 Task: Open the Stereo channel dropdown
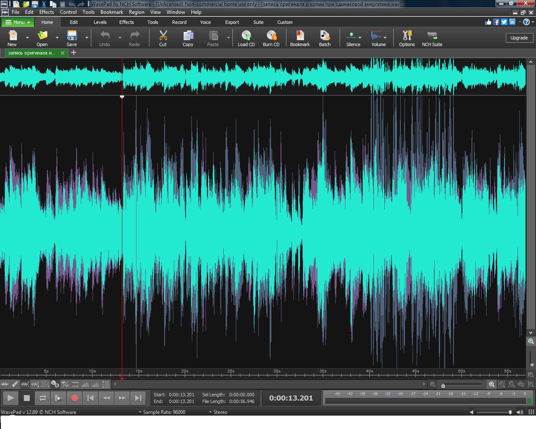(218, 412)
